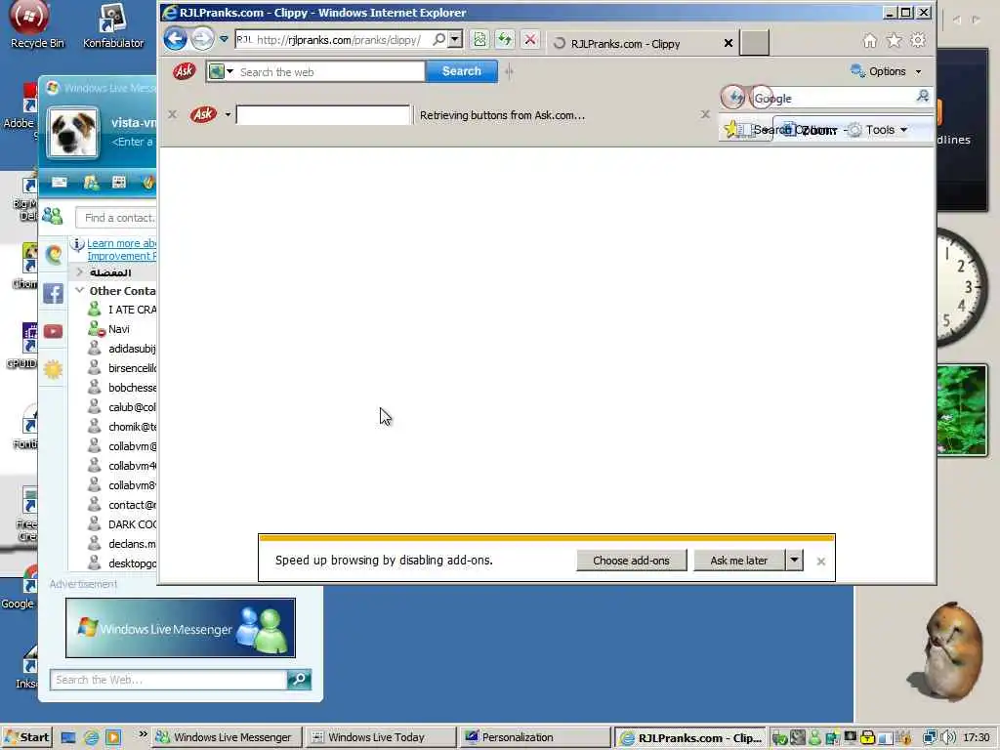Switch to Windows Live Messenger taskbar button
The height and width of the screenshot is (750, 1000).
tap(226, 737)
